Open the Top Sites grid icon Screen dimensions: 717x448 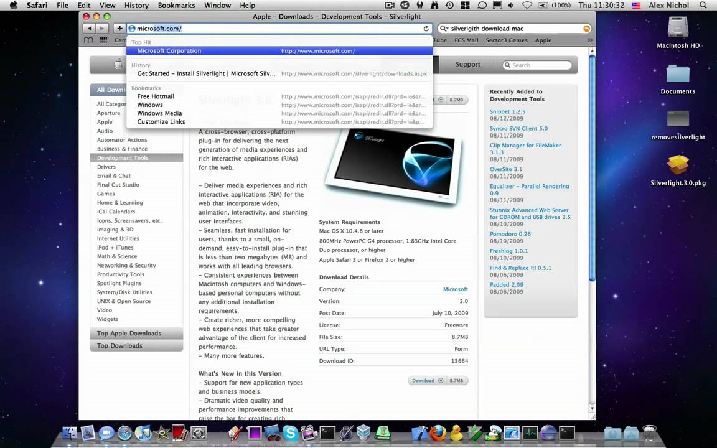point(103,40)
